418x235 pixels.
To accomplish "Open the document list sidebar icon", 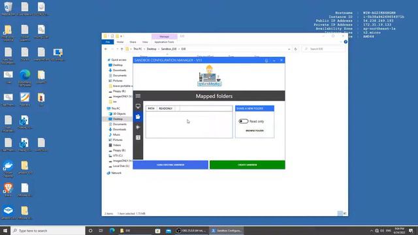I will tap(138, 138).
